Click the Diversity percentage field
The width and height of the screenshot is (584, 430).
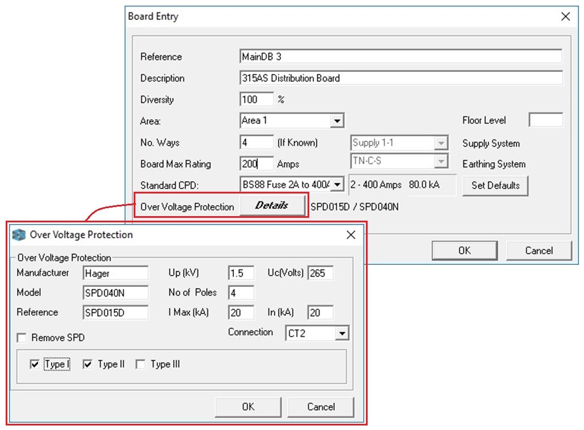coord(257,100)
